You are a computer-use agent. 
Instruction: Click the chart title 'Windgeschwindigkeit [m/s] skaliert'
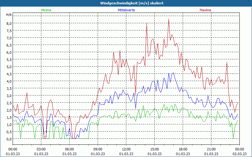tap(132, 3)
